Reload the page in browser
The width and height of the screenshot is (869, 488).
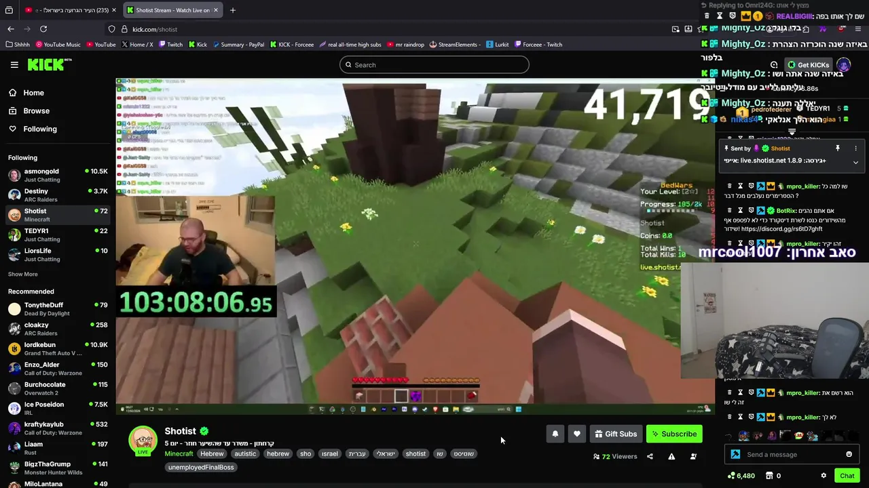(43, 29)
